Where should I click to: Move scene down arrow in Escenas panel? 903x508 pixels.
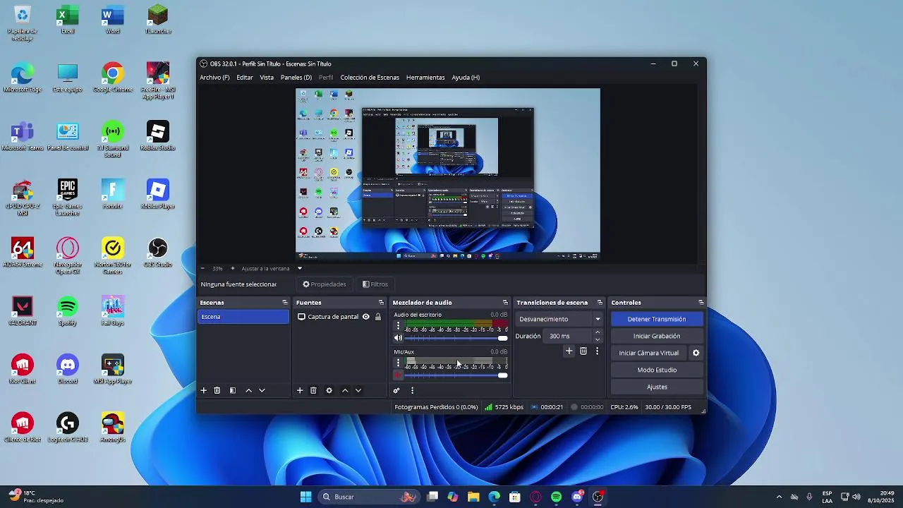coord(262,390)
